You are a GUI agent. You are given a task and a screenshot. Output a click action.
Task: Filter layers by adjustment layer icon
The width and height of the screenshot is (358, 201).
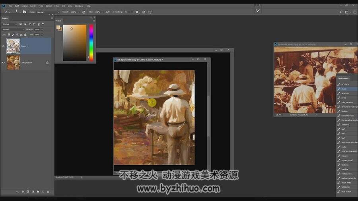click(25, 24)
